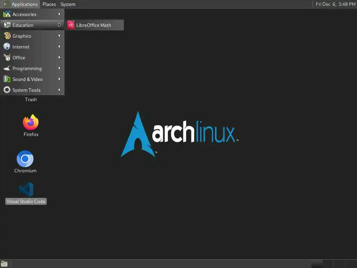Click the Programming category icon
The width and height of the screenshot is (357, 268).
pos(7,68)
